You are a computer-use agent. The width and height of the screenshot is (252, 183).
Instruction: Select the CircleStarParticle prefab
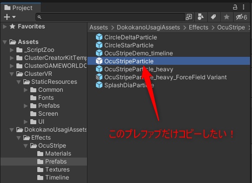pyautogui.click(x=168, y=45)
